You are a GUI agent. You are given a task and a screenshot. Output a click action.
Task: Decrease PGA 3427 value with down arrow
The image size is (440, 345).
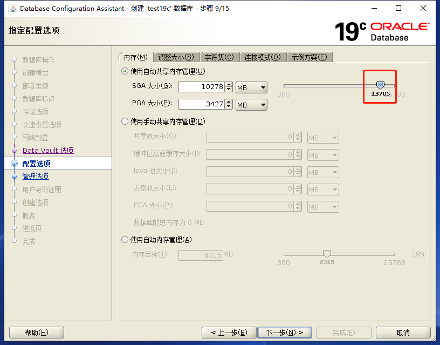(229, 107)
